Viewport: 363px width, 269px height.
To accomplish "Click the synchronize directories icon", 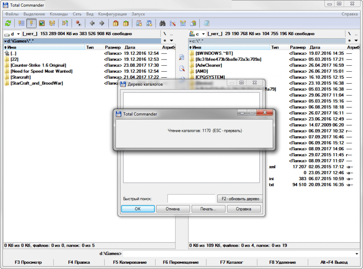I will pyautogui.click(x=183, y=23).
